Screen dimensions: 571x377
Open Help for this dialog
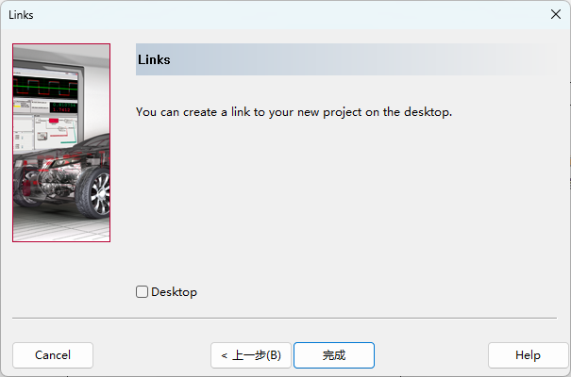[x=528, y=355]
